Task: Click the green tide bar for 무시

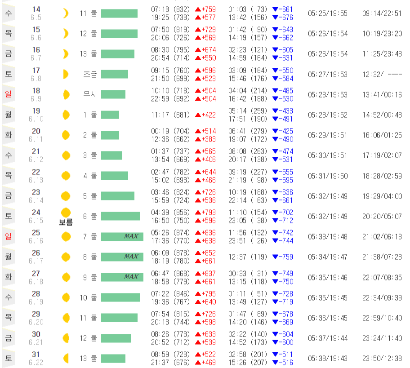Action: (113, 94)
